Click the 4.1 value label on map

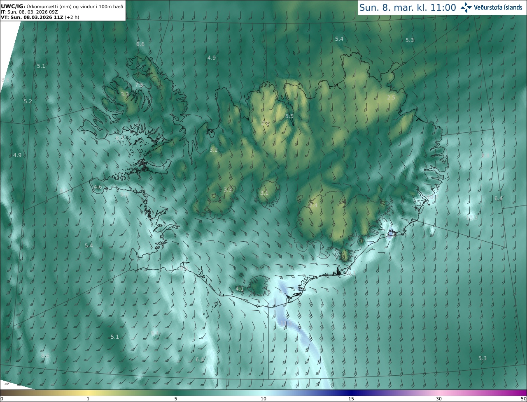pos(240,289)
